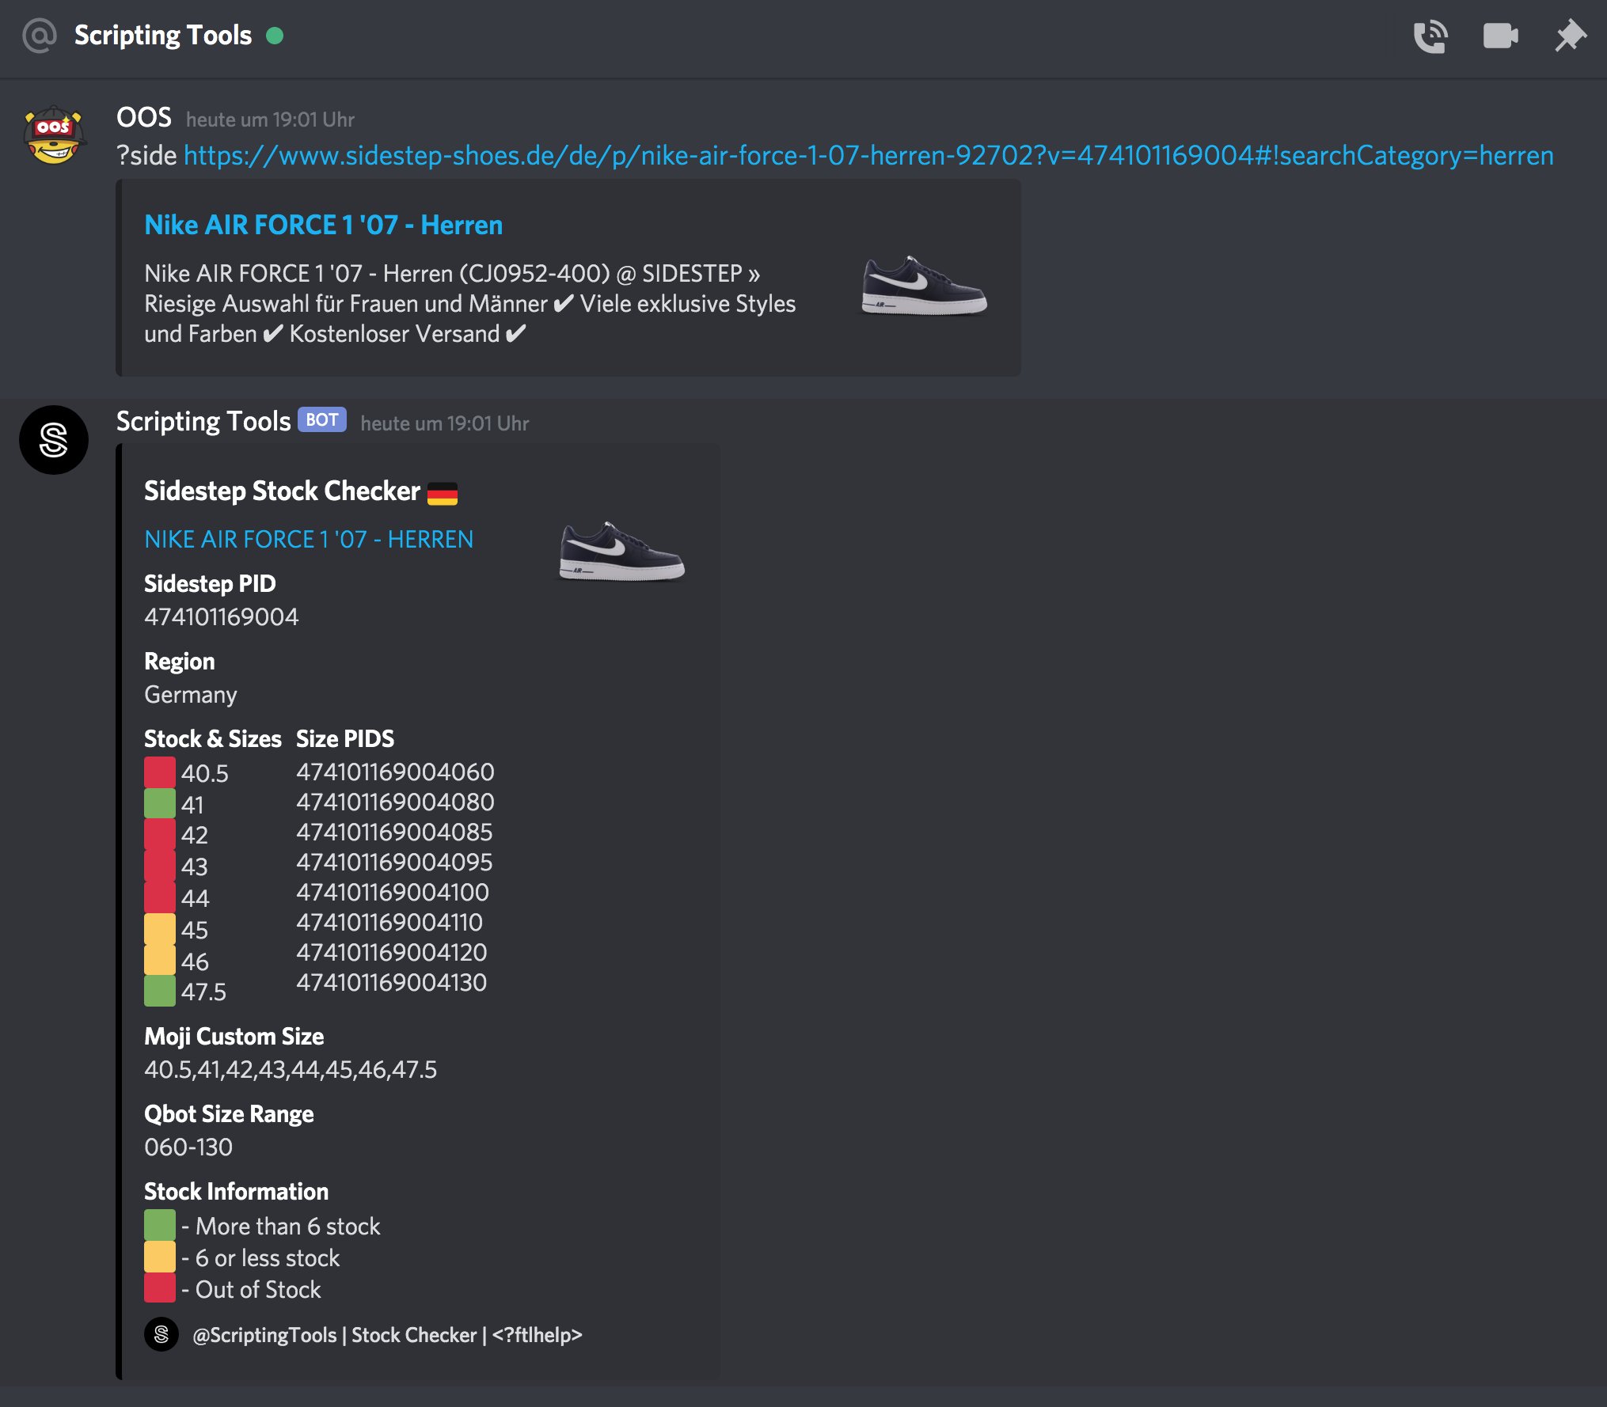Viewport: 1607px width, 1407px height.
Task: Click Scripting Tools channel header title
Action: tap(163, 36)
